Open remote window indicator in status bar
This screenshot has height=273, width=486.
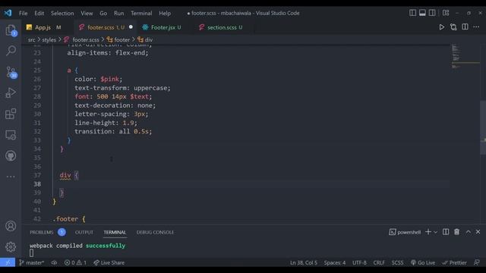coord(8,262)
